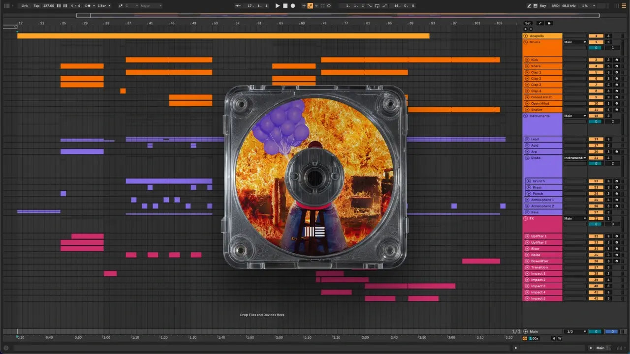
Task: Open the Drums group output Main dropdown
Action: coord(575,42)
